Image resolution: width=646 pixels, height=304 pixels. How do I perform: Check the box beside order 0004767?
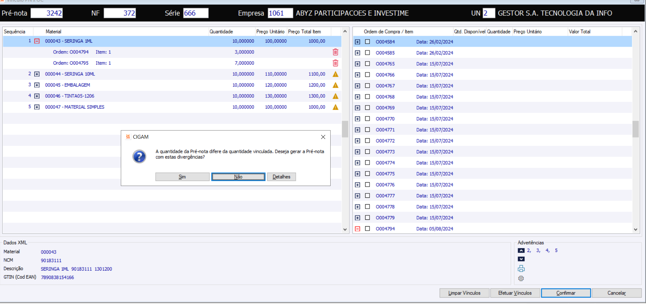[x=367, y=86]
